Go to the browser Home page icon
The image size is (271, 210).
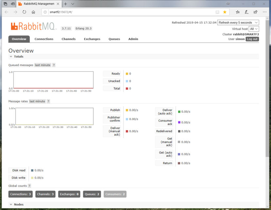[33, 12]
